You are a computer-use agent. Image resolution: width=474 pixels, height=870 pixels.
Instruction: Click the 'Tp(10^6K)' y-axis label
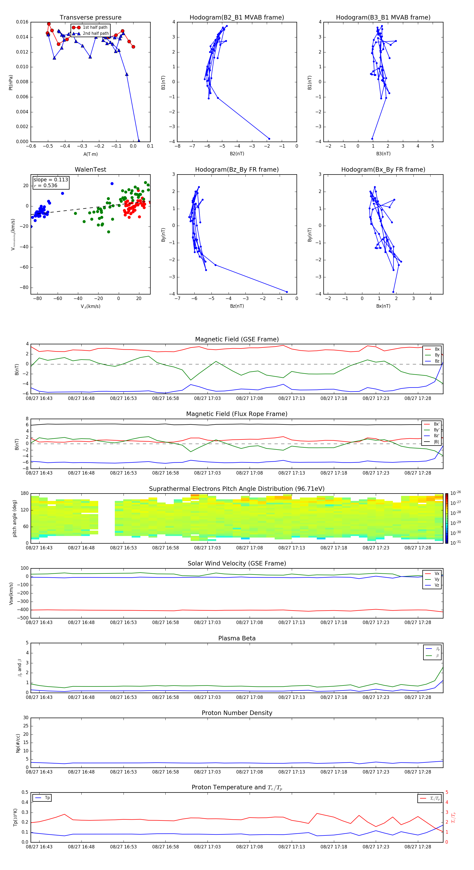[15, 817]
